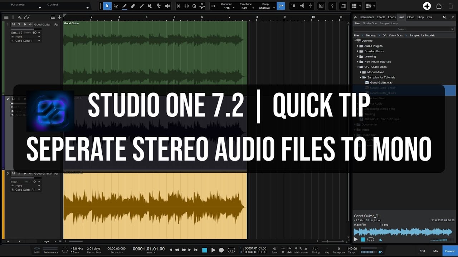Click the add tracks plus icon
Image resolution: width=458 pixels, height=257 pixels.
tap(59, 17)
